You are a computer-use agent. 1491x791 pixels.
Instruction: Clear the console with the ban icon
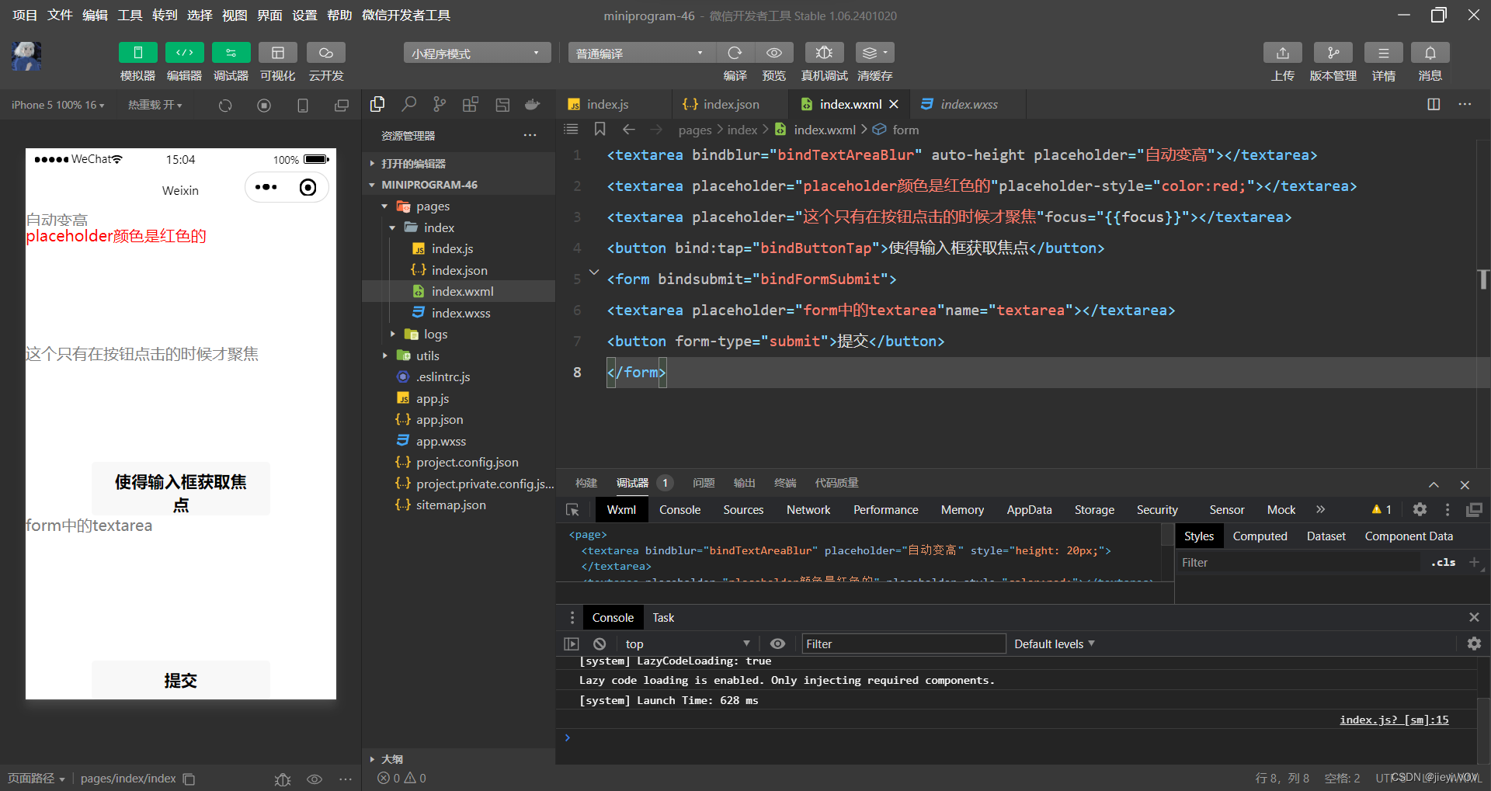pyautogui.click(x=600, y=644)
